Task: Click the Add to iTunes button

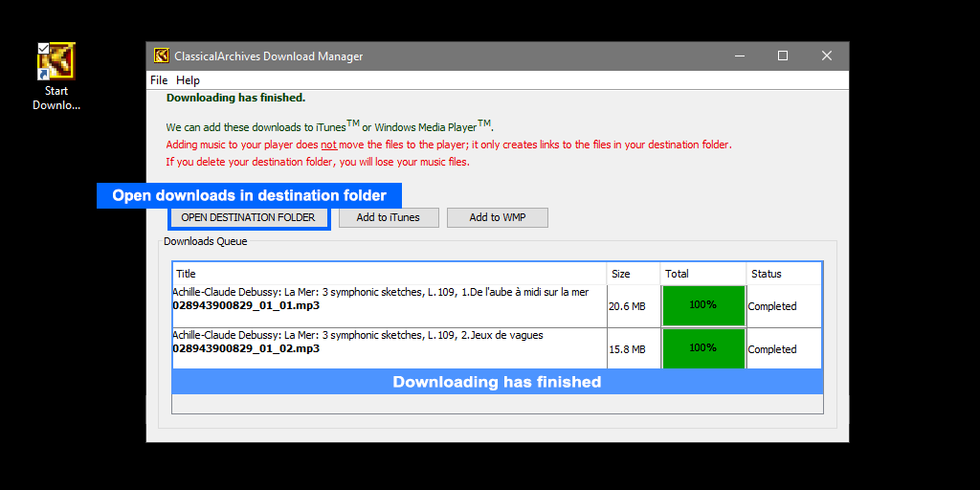Action: pyautogui.click(x=388, y=218)
